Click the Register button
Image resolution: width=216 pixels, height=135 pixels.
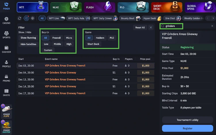pyautogui.click(x=187, y=128)
